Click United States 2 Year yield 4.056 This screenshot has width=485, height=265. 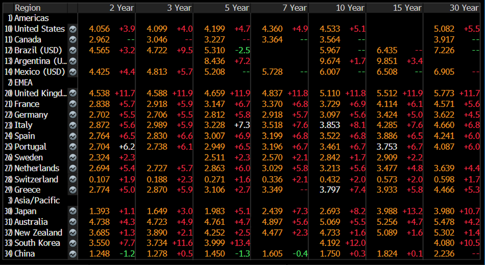[x=99, y=29]
